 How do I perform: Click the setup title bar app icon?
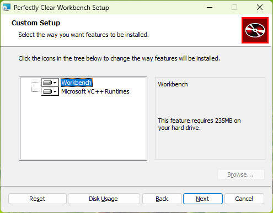(7, 7)
